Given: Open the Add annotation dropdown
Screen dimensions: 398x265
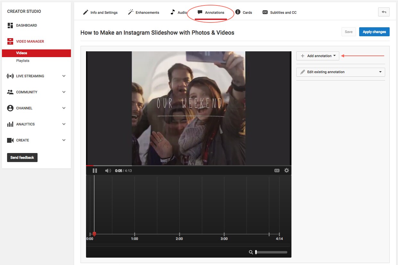Looking at the screenshot, I should coord(318,56).
